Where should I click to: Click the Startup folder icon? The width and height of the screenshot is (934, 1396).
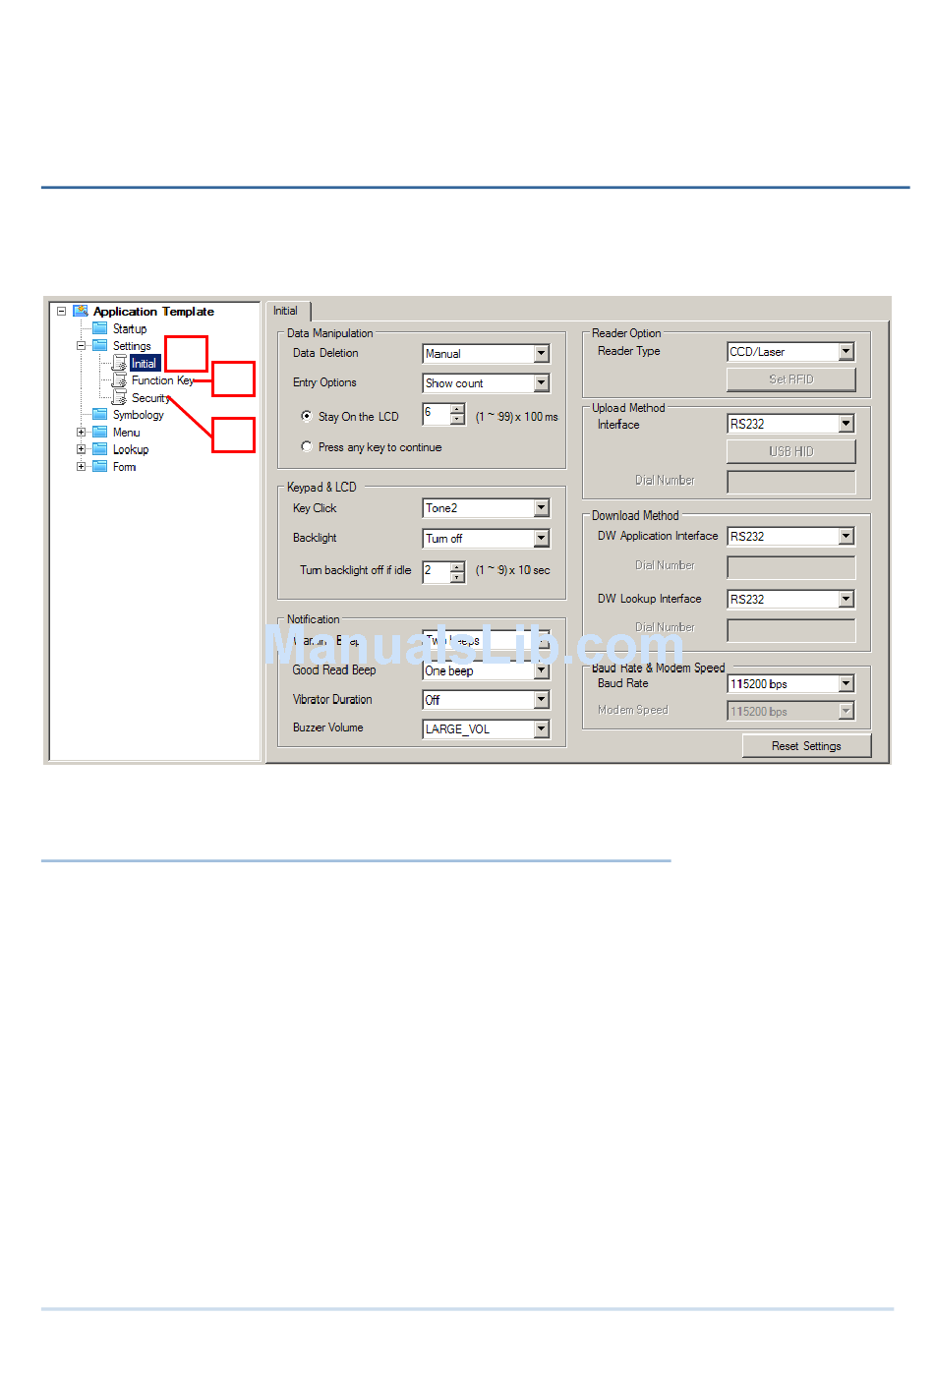[100, 328]
